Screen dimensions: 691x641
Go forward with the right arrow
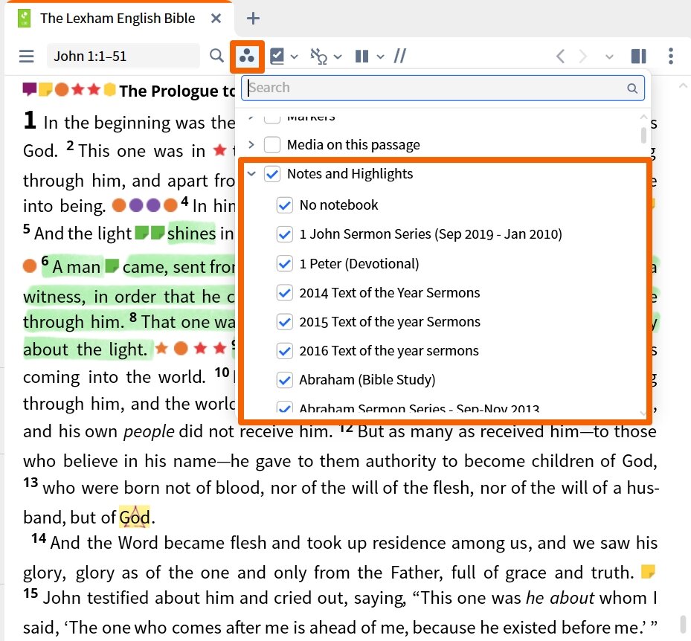coord(582,57)
